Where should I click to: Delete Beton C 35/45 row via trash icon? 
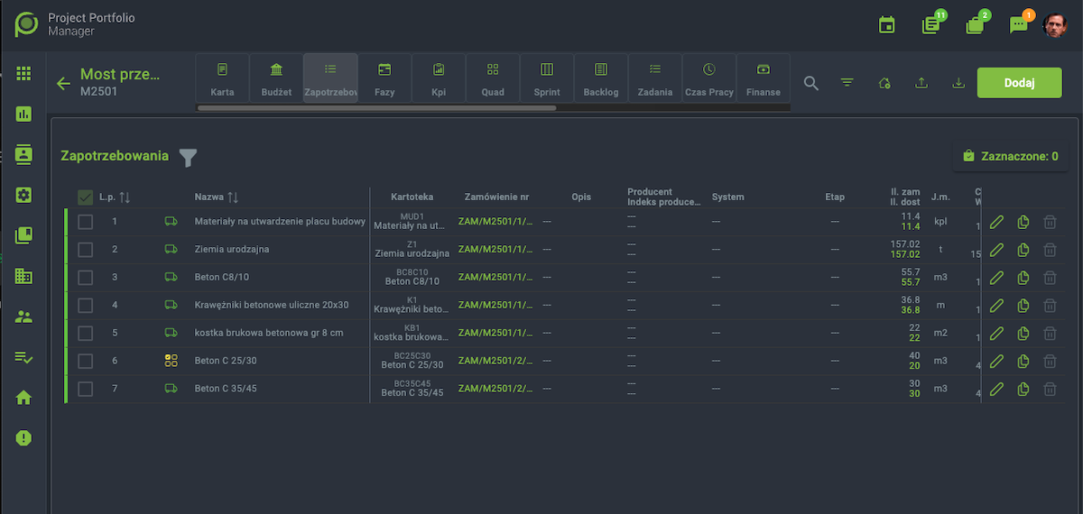1051,390
